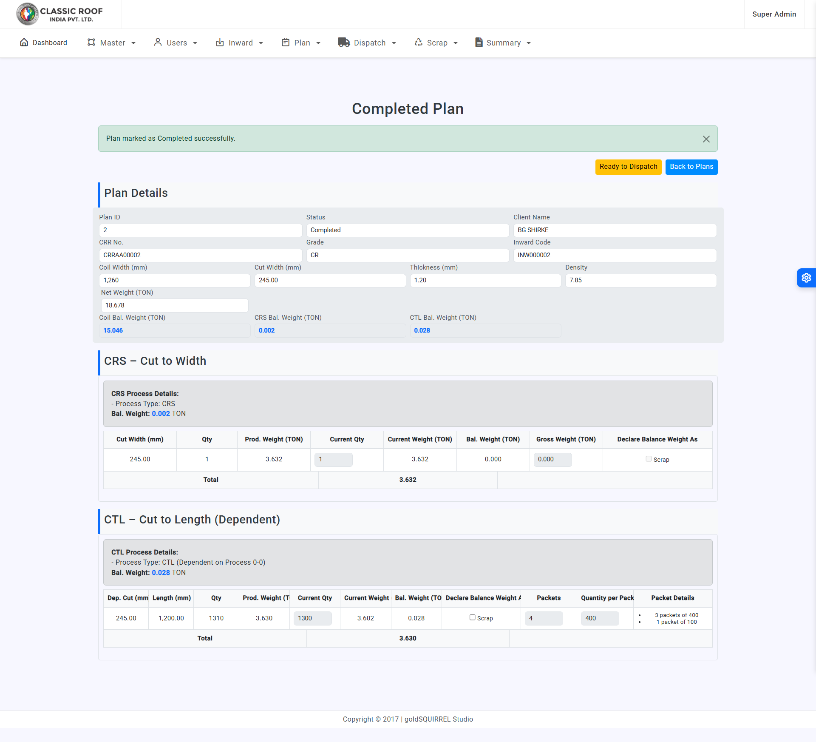816x742 pixels.
Task: Click the Back to Plans button
Action: pyautogui.click(x=691, y=167)
